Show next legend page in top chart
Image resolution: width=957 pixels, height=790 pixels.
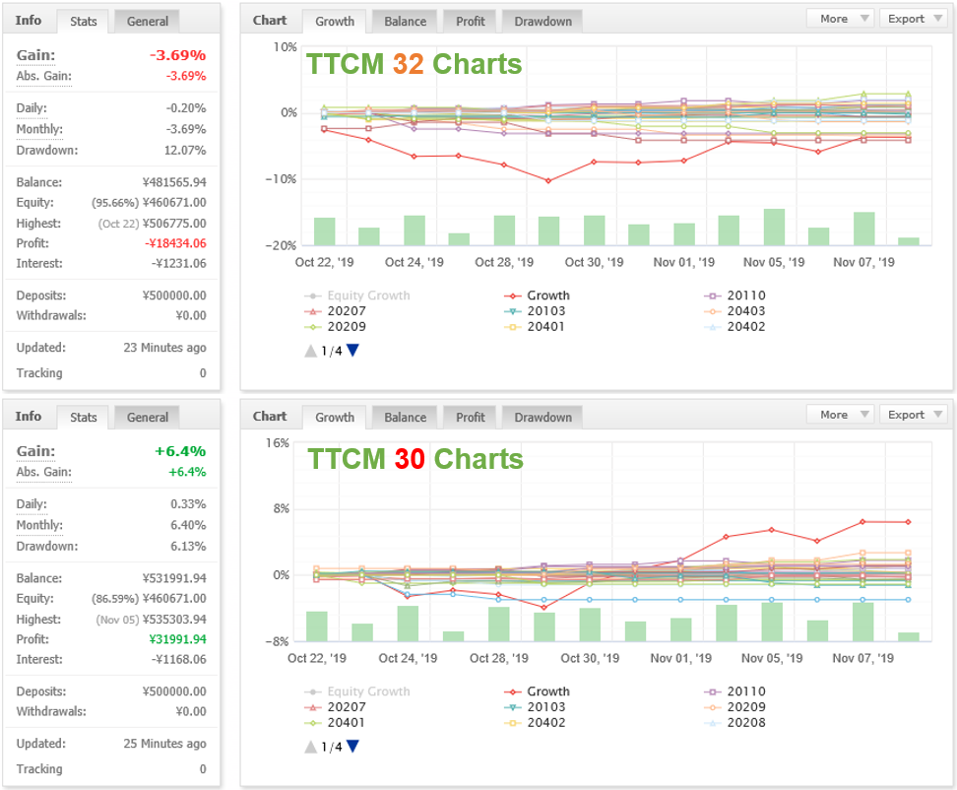pos(352,351)
